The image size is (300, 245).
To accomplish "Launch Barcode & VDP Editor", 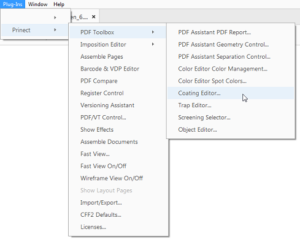I will [118, 69].
